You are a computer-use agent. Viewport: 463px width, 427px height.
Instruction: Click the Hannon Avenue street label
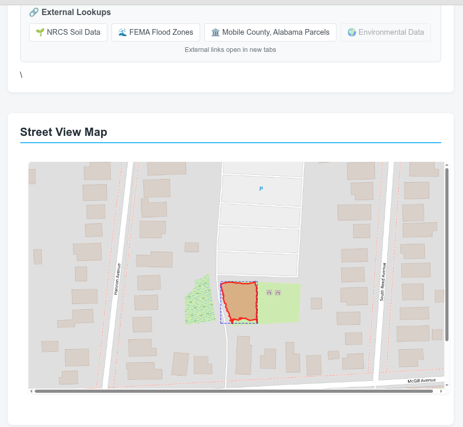(117, 279)
